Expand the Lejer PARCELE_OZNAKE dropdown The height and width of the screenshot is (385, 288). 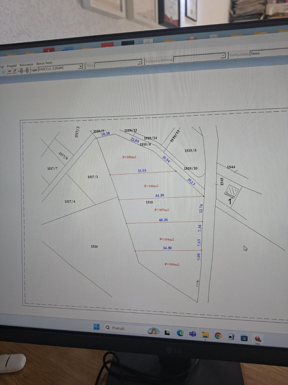pos(81,66)
